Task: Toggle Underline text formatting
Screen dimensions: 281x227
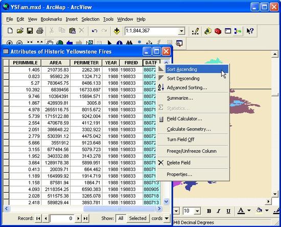Action: (228, 211)
